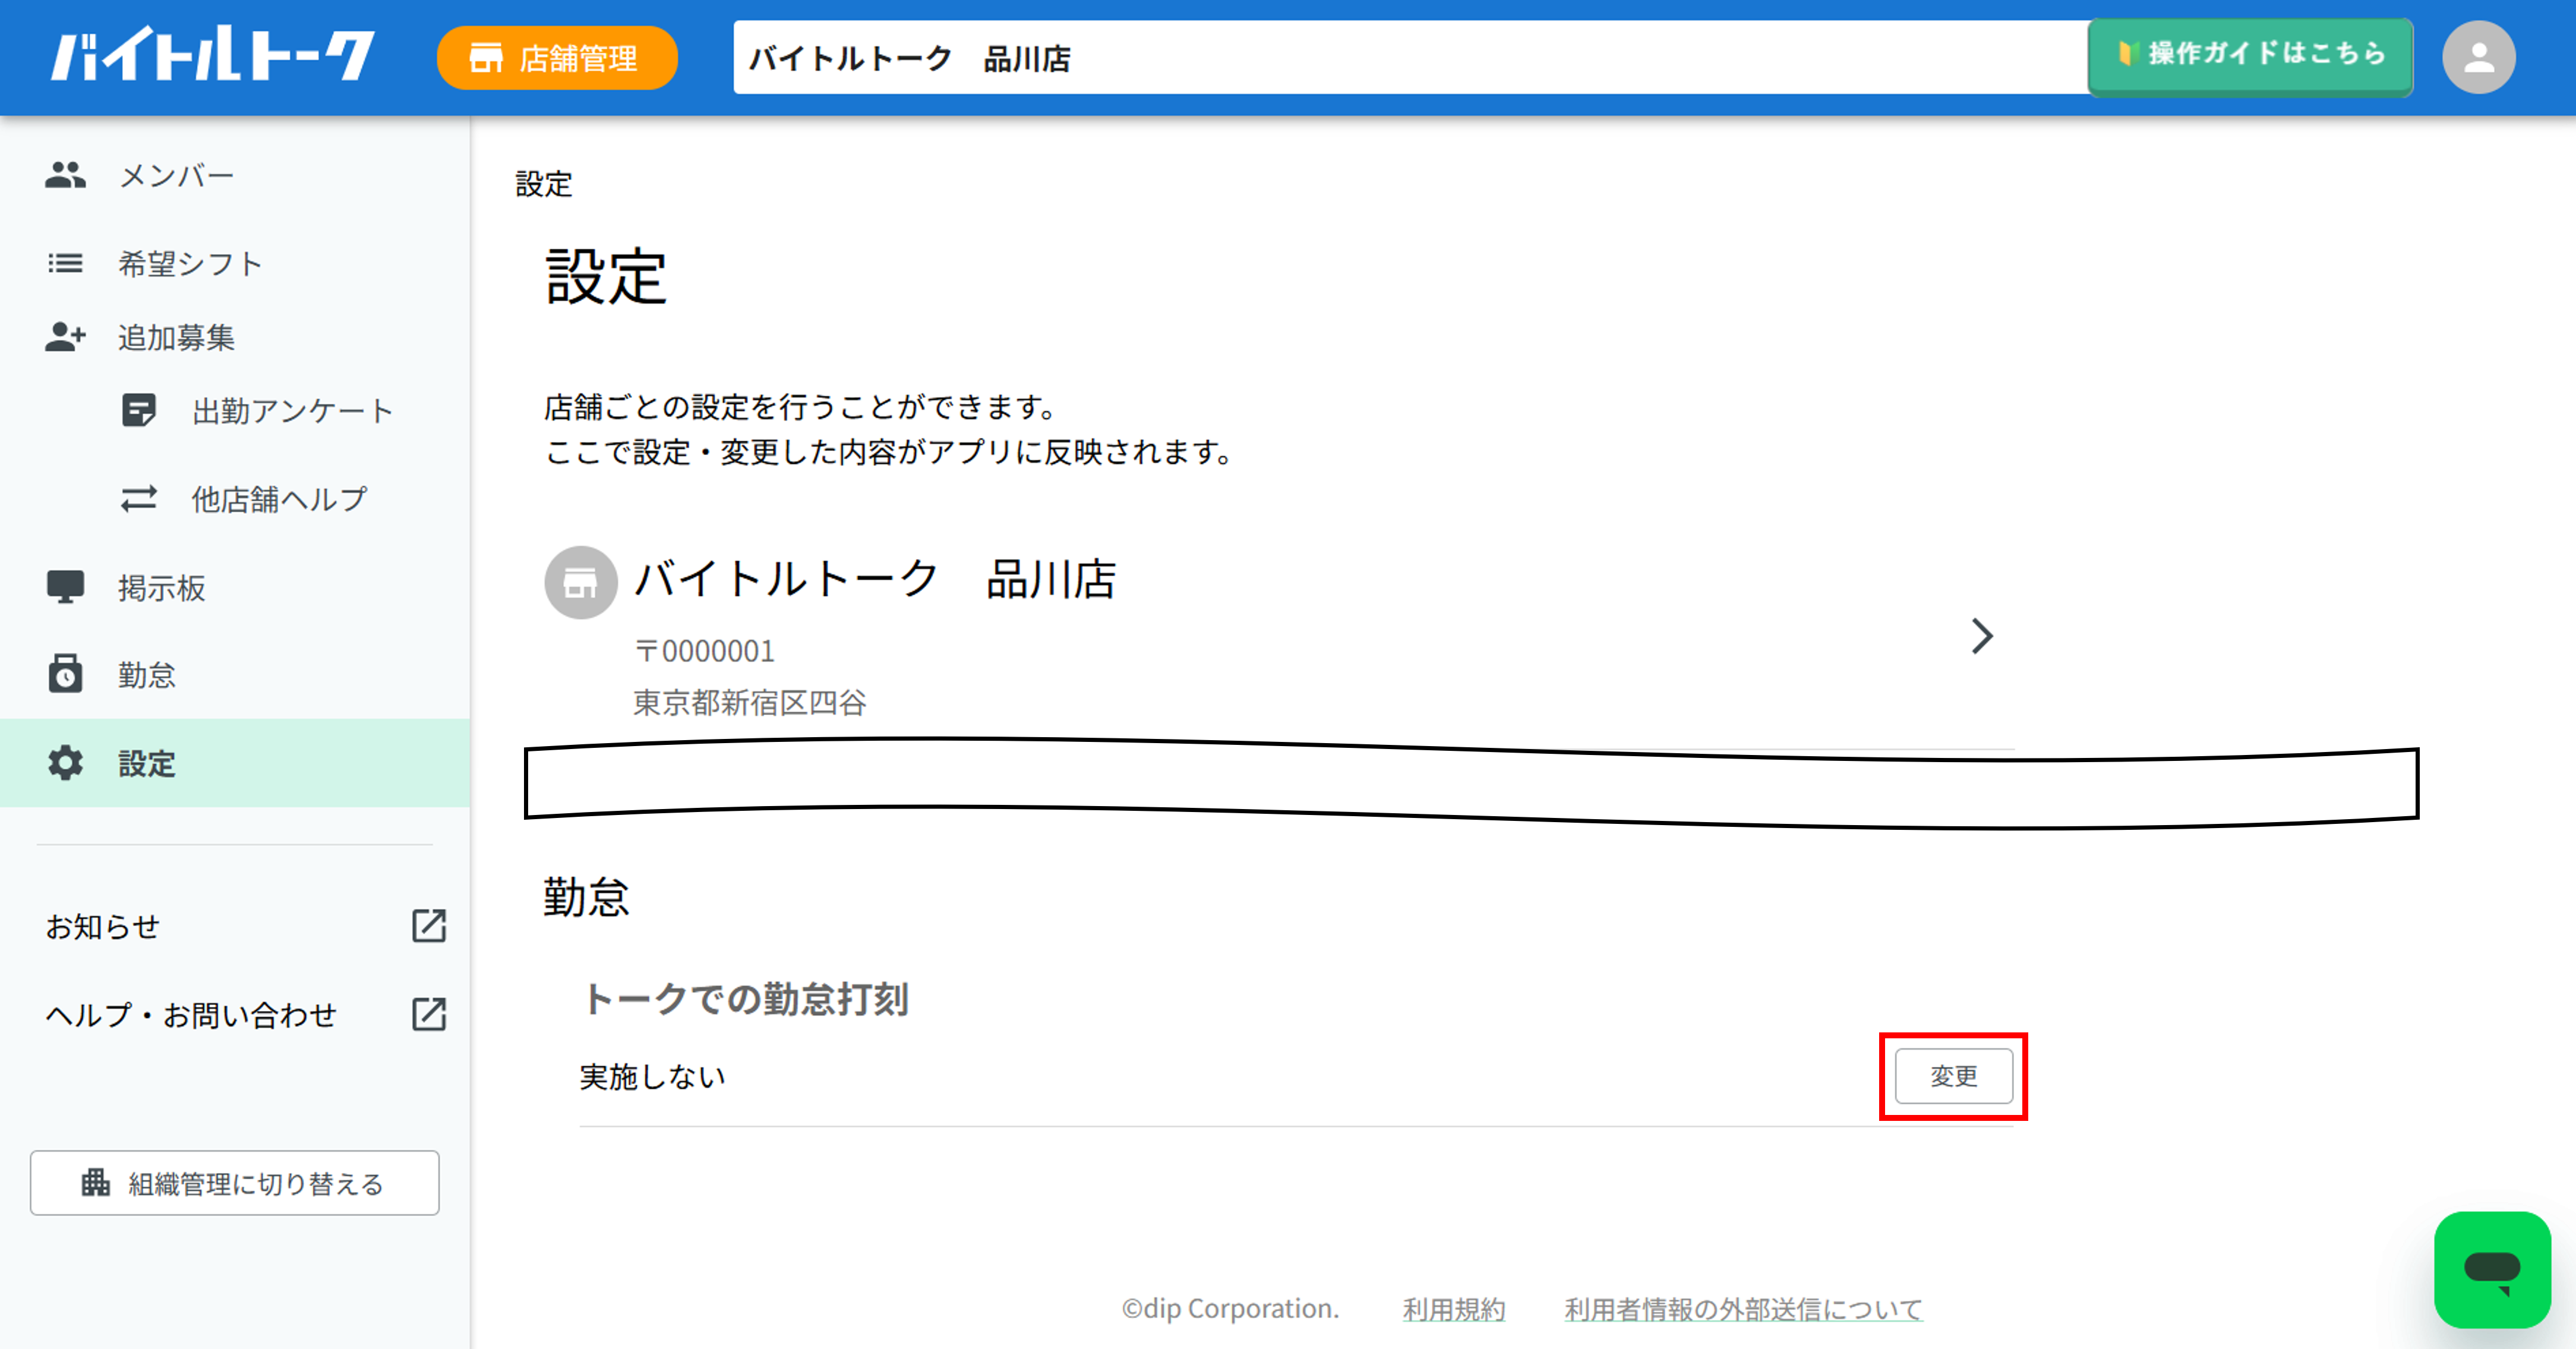The image size is (2576, 1349).
Task: Click the 設定 breadcrumb text
Action: point(544,184)
